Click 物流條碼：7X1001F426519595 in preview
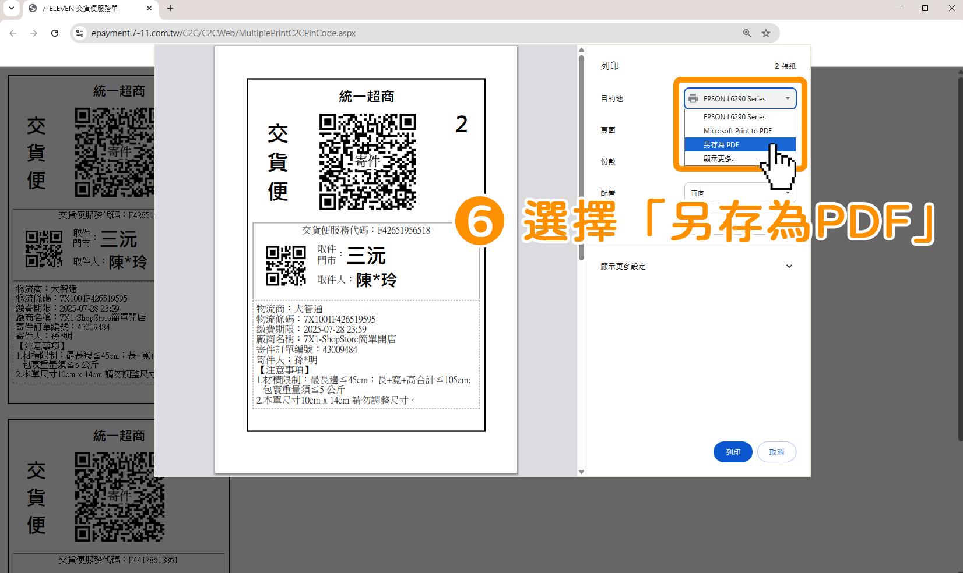Screen dimensions: 963x573 point(316,319)
